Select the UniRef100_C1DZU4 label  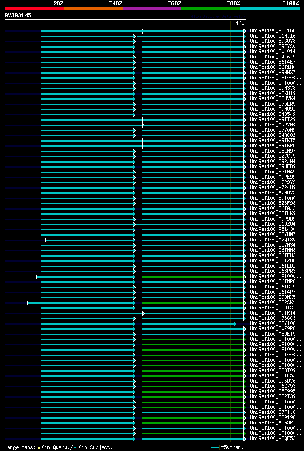pyautogui.click(x=273, y=224)
